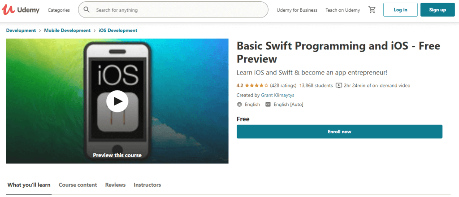Click the Preview this course label
Screen dimensions: 459x197
tap(117, 155)
